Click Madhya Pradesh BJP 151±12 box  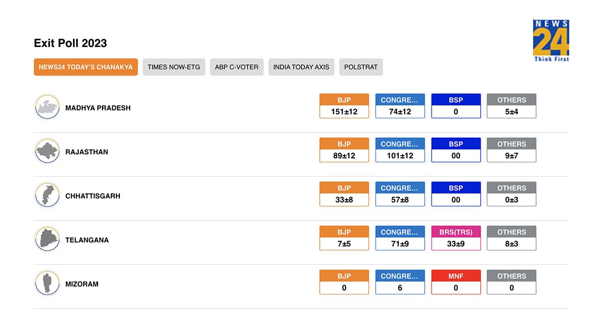click(x=344, y=106)
